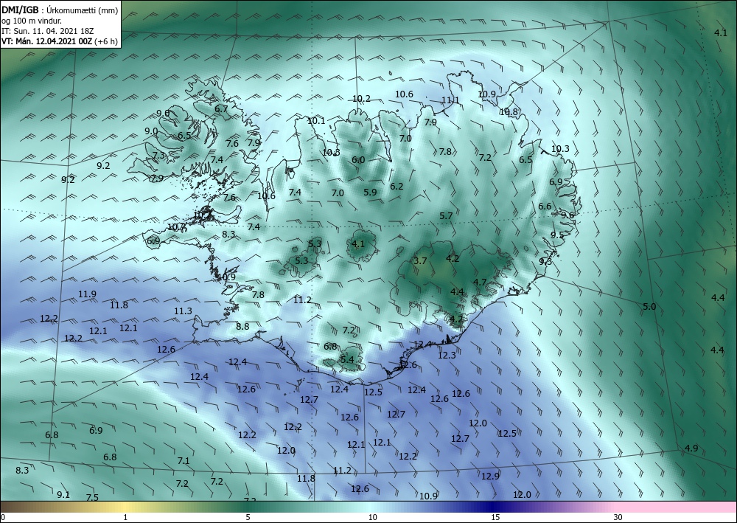Click the map value '9.5'
Screen dimensions: 737x523
pos(557,235)
